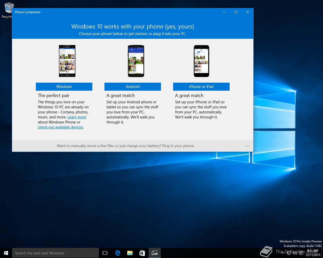Click 'A great match' under Android
Screen dimensions: 323x258
pyautogui.click(x=121, y=95)
